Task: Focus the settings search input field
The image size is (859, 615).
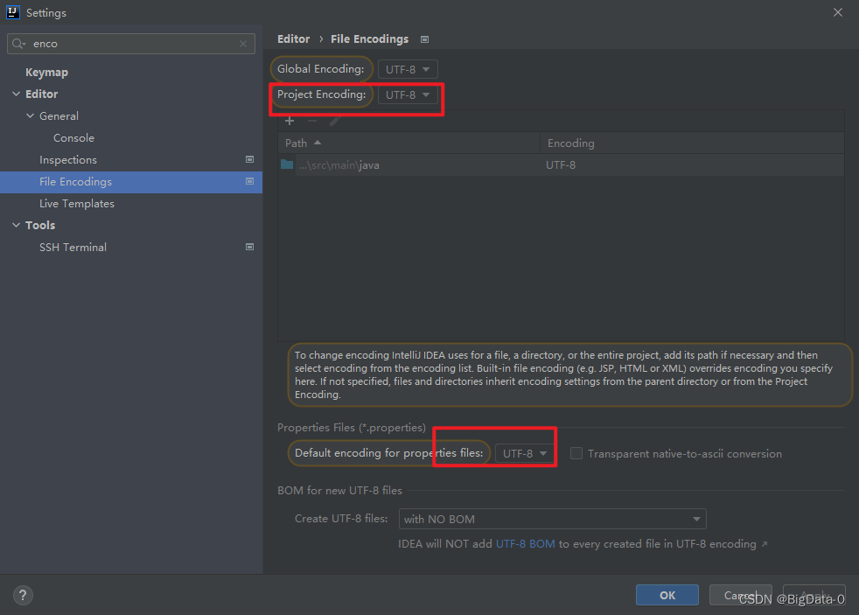Action: (x=131, y=44)
